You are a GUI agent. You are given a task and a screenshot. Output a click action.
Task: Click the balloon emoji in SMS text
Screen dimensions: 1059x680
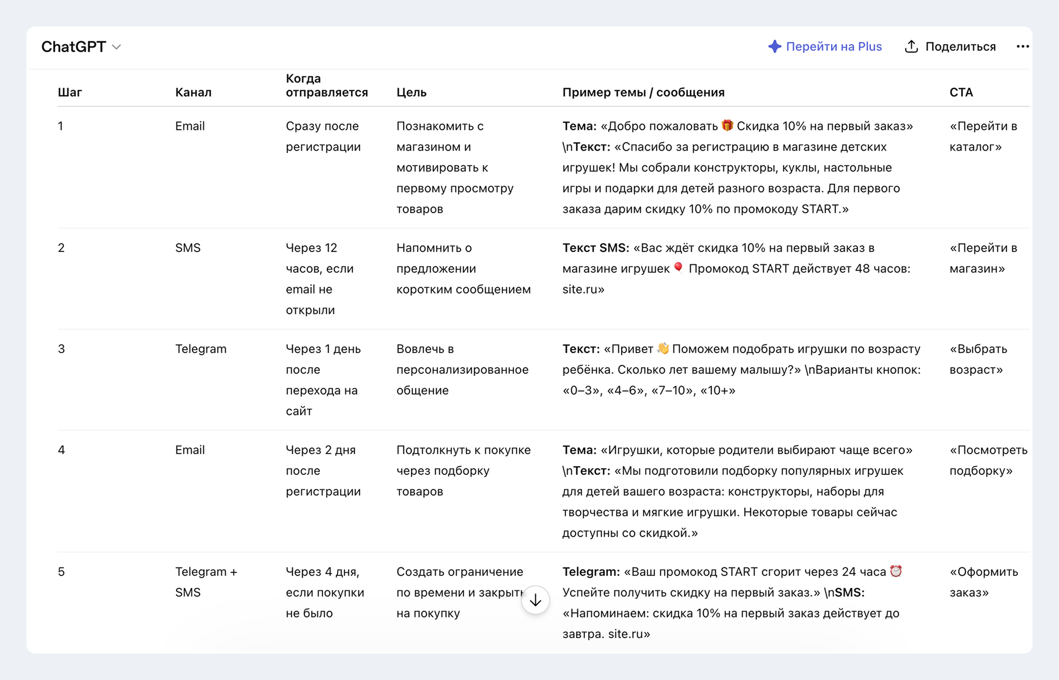pos(679,268)
